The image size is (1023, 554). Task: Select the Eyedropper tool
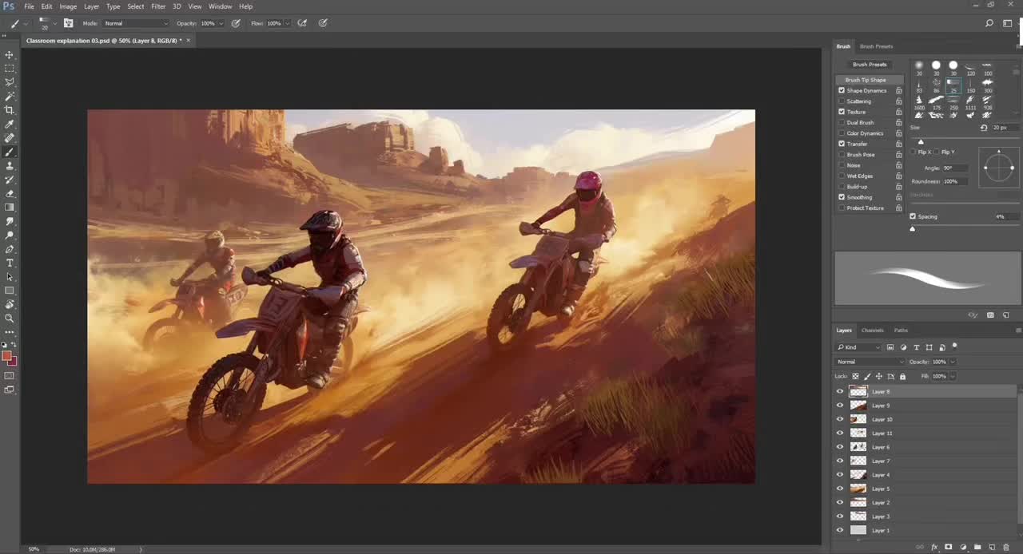10,125
